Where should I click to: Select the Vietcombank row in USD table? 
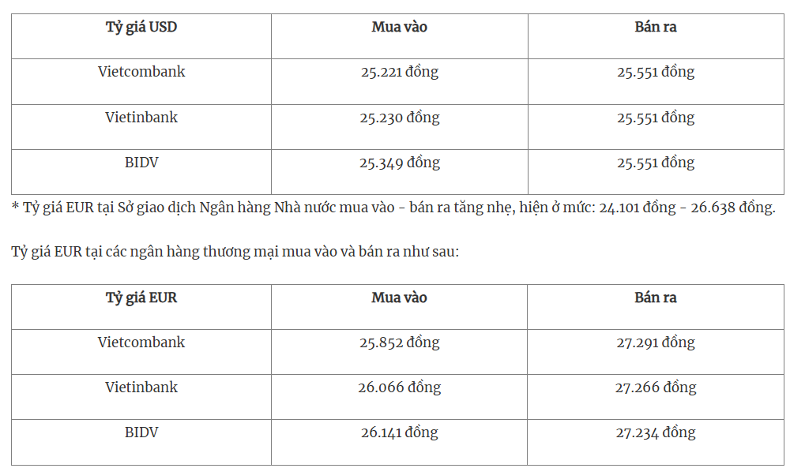[397, 81]
